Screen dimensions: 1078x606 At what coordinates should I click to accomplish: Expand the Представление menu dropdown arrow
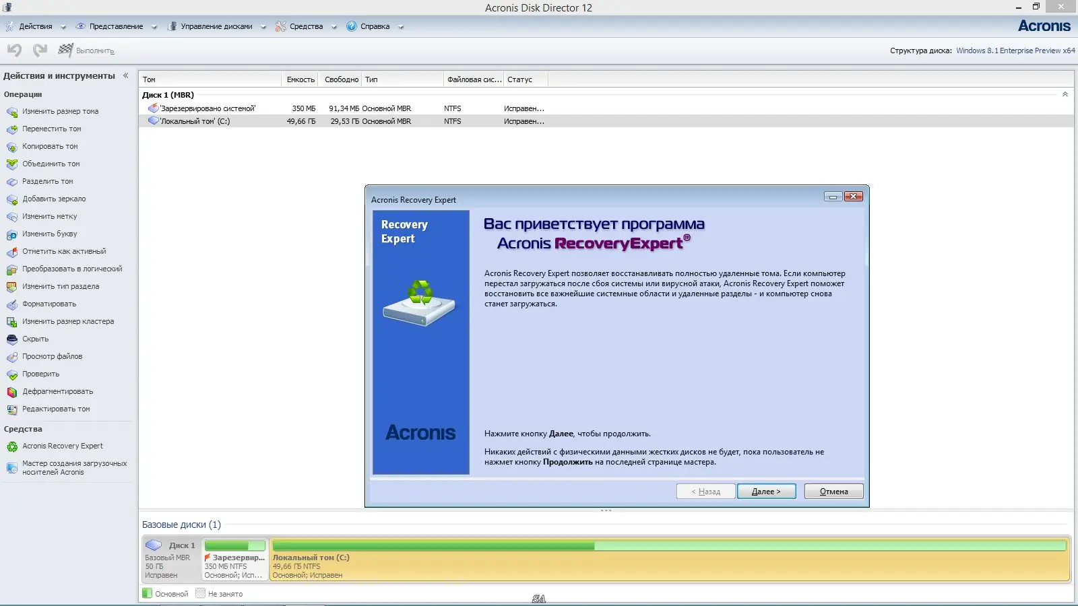click(154, 28)
